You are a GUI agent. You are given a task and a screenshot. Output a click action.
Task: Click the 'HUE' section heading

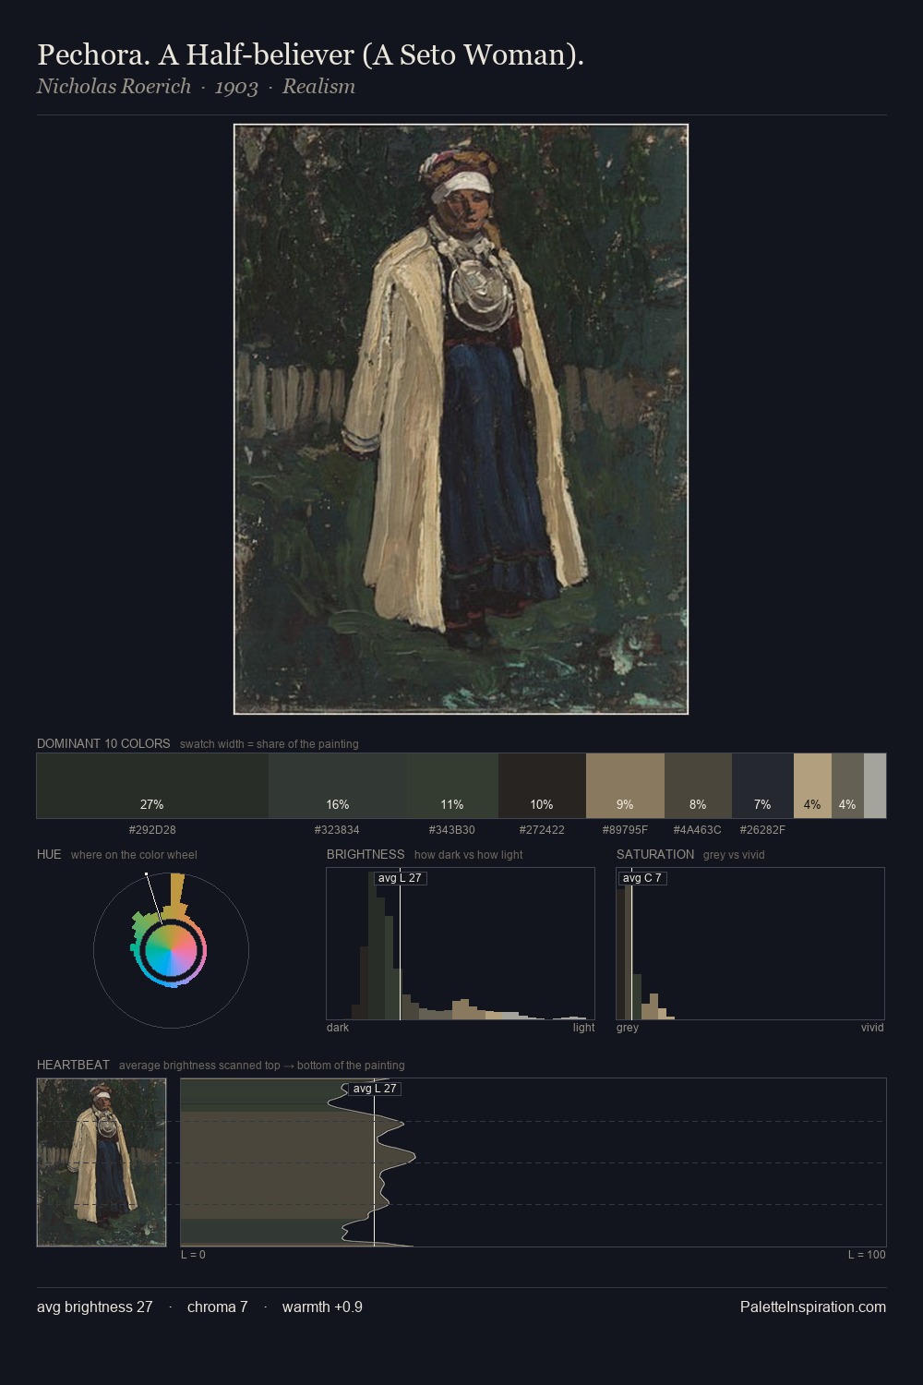click(x=49, y=854)
